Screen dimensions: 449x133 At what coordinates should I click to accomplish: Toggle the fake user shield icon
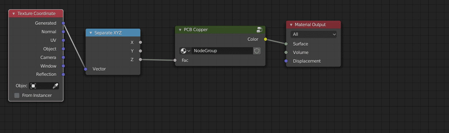(x=257, y=51)
